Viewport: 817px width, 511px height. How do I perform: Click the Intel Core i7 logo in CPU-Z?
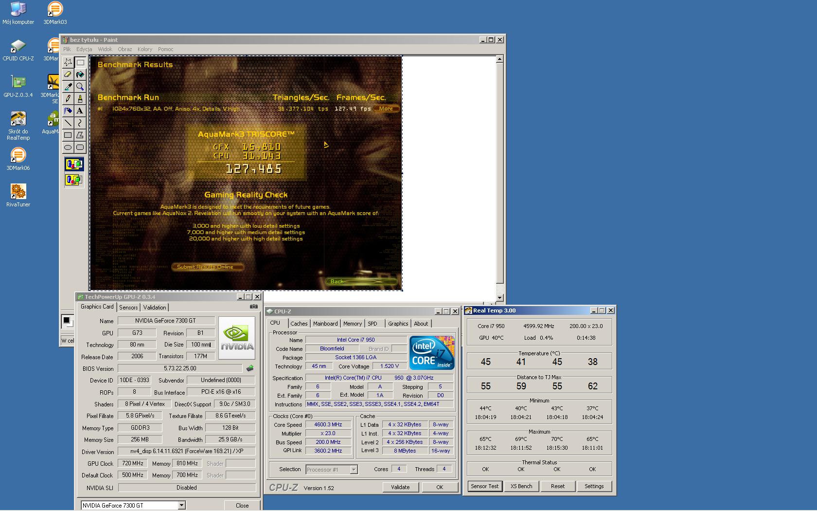click(x=432, y=353)
